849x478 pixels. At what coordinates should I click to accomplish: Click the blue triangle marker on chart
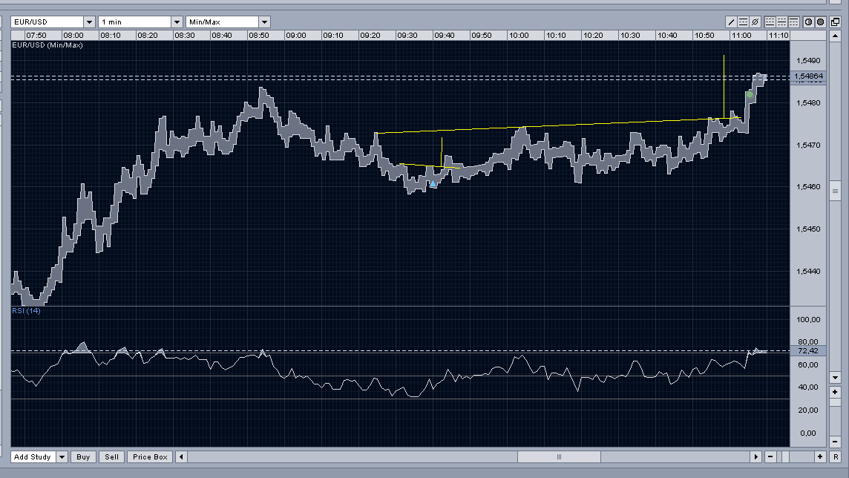click(433, 184)
